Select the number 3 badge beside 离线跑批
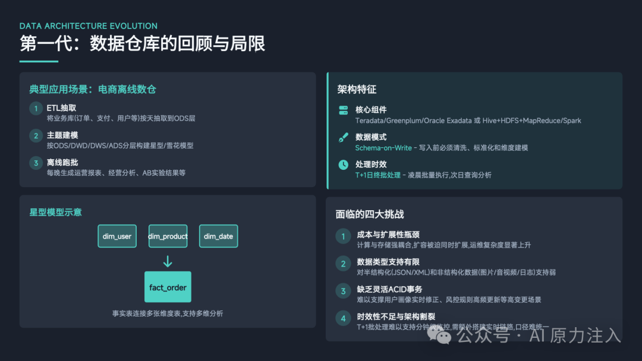642x361 pixels. click(36, 163)
